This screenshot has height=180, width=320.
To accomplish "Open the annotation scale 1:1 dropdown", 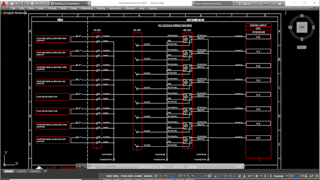I will (252, 176).
